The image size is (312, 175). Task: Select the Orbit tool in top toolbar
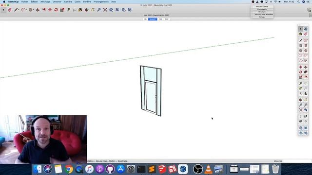coord(87,10)
